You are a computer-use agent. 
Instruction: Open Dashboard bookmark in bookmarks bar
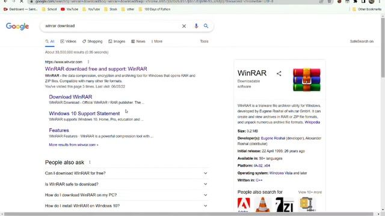click(20, 10)
